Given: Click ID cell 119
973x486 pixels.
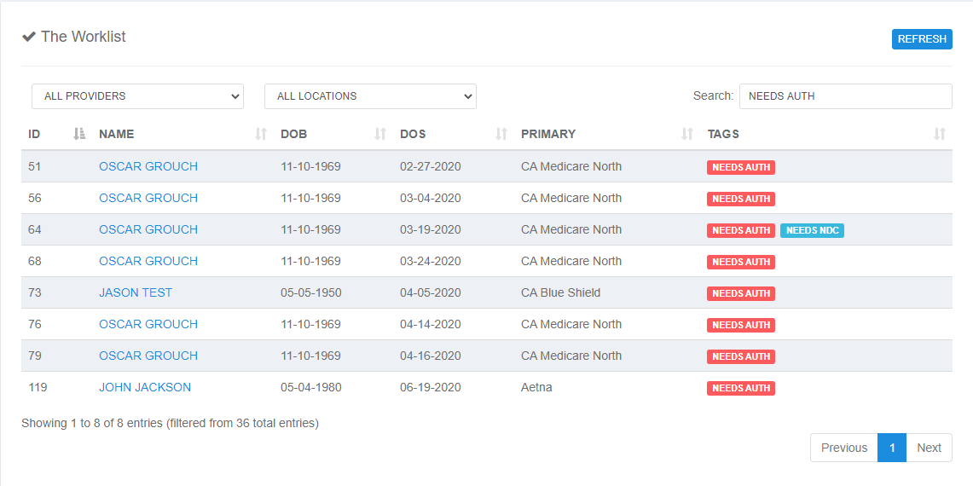Looking at the screenshot, I should [38, 387].
